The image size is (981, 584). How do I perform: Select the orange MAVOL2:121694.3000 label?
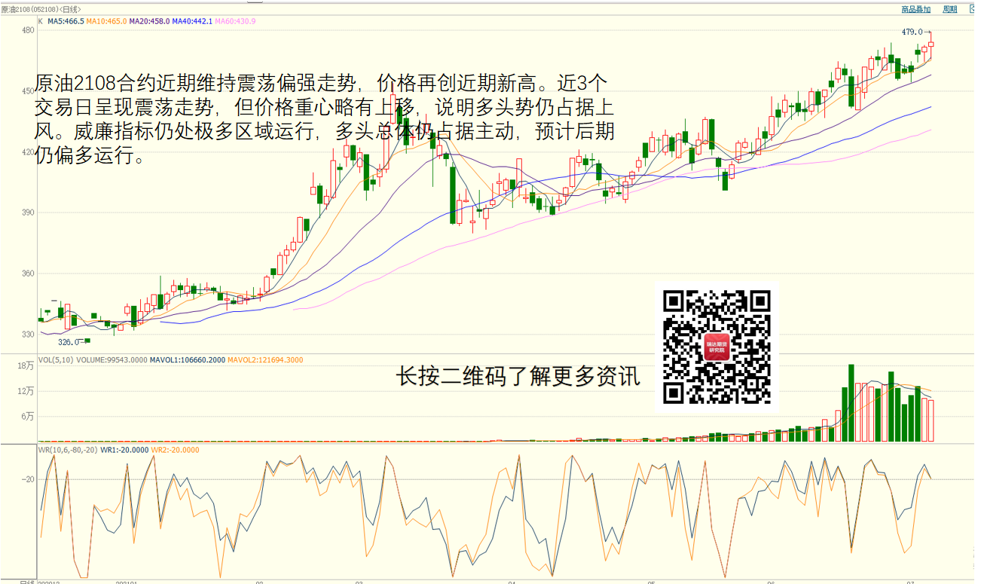(265, 360)
